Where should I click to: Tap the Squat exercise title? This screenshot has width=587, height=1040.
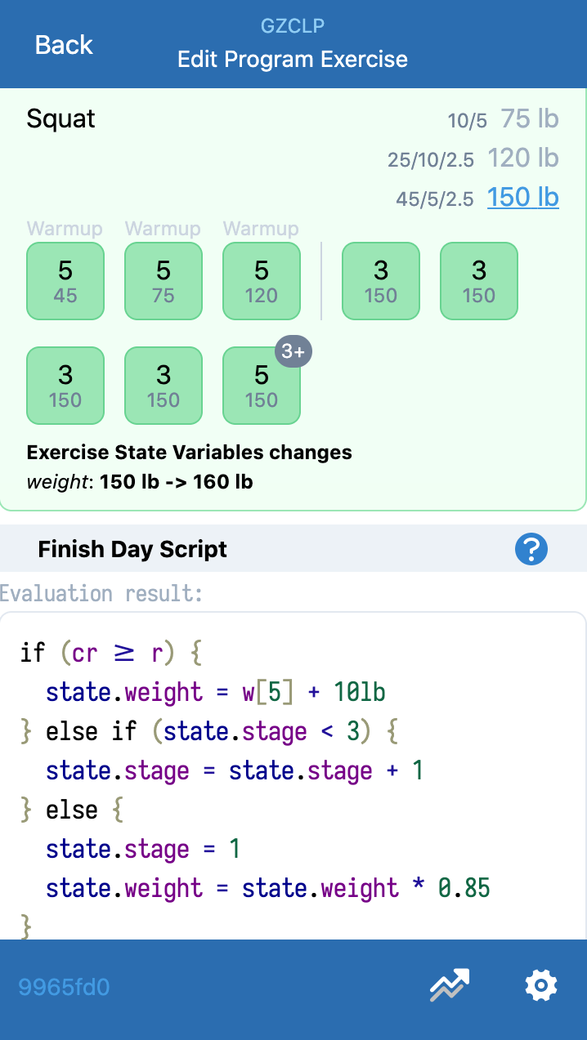[61, 119]
